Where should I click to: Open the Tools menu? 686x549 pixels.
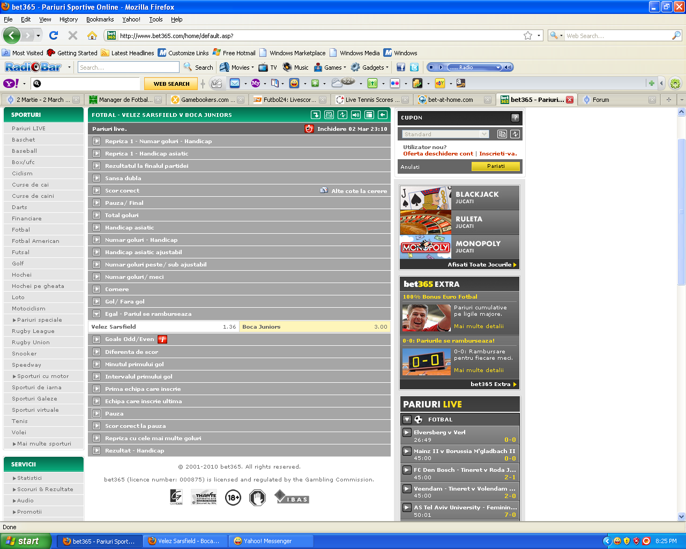click(x=156, y=19)
